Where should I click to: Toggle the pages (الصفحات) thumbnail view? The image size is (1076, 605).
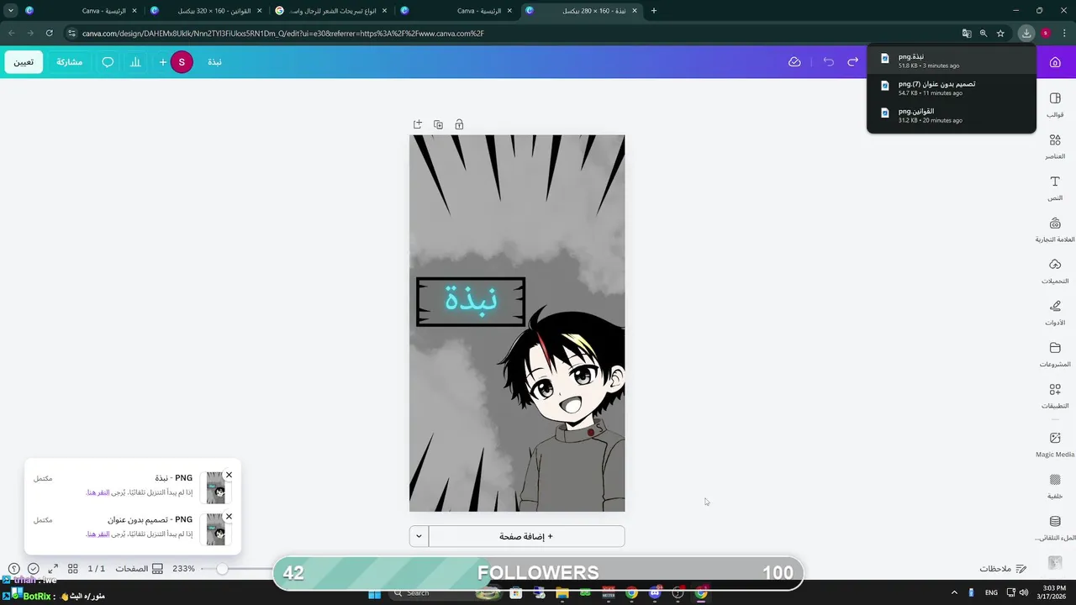[x=139, y=569]
